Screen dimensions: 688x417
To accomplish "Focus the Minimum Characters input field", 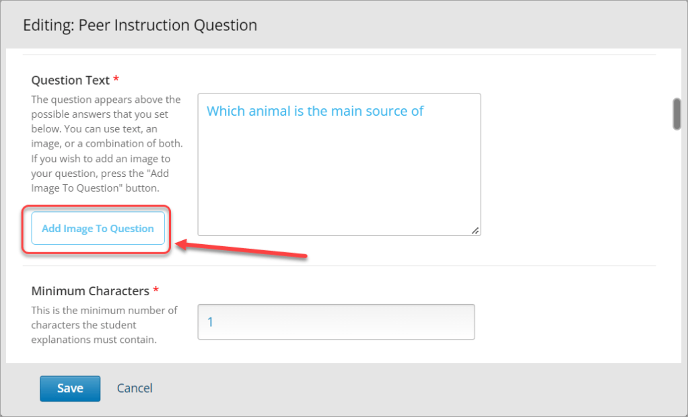I will [336, 322].
